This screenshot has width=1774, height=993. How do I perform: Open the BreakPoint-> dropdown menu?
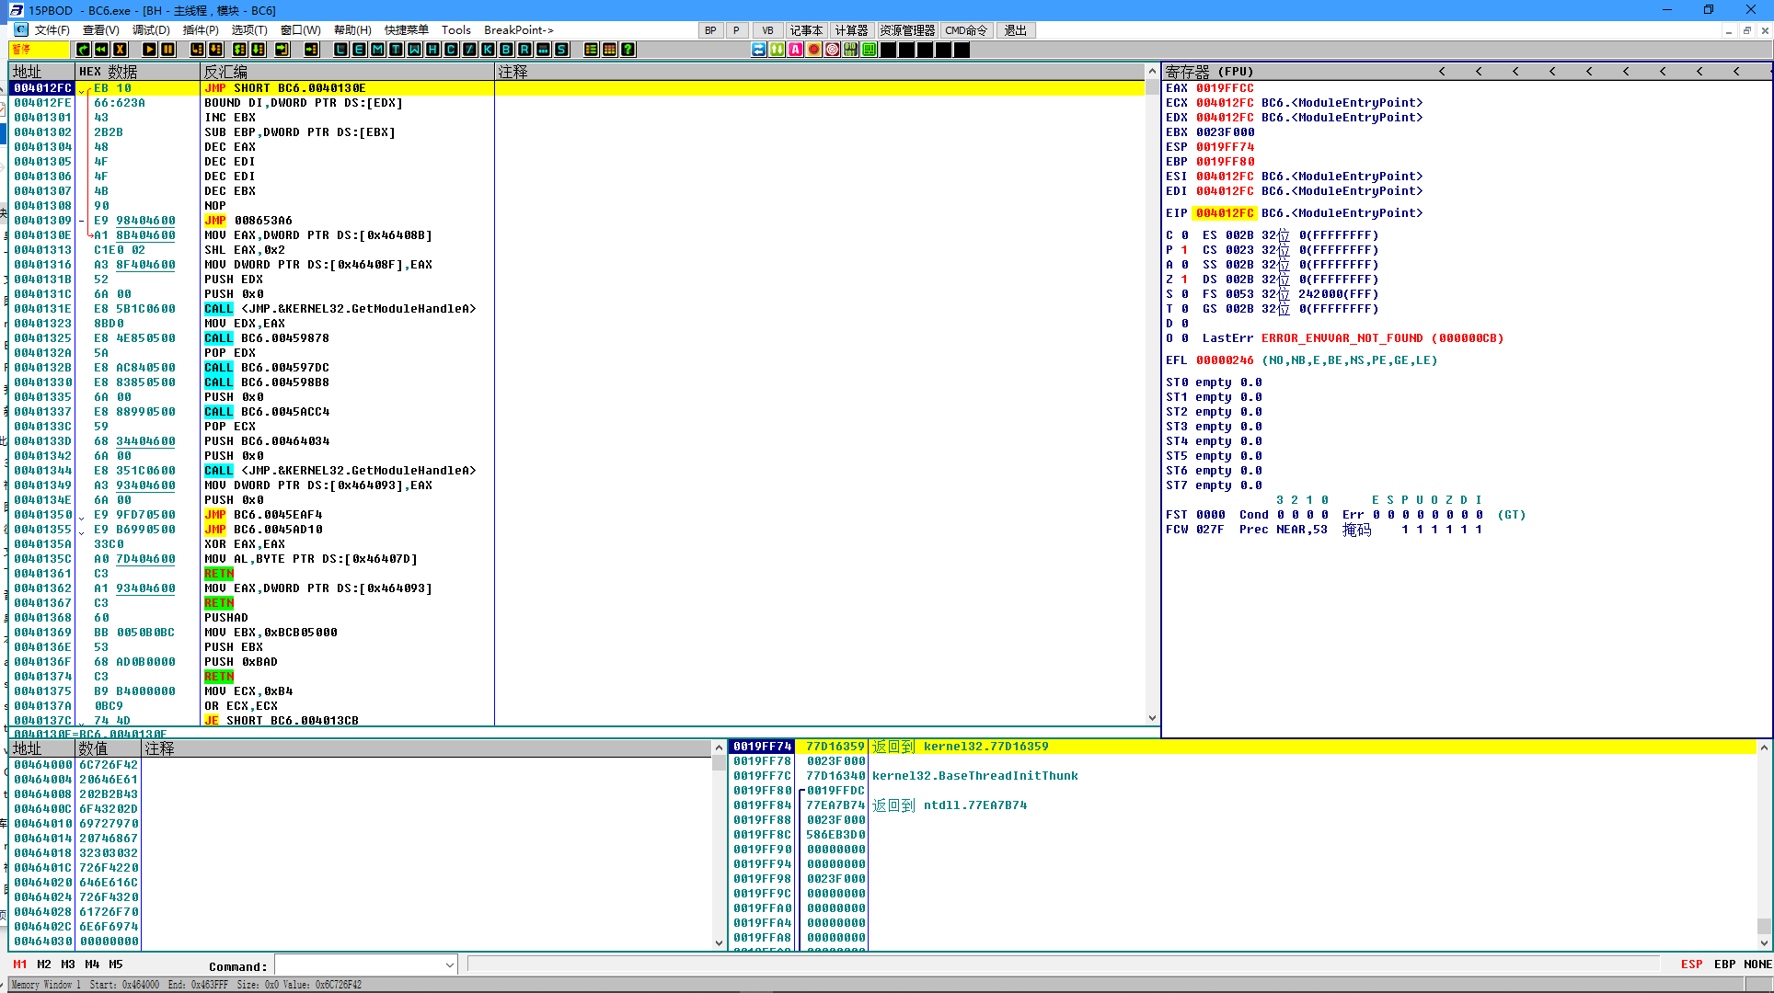[x=519, y=30]
